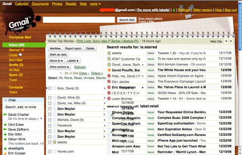Open Sent Mail folder
Viewport: 242px width, 155px height.
click(x=16, y=60)
